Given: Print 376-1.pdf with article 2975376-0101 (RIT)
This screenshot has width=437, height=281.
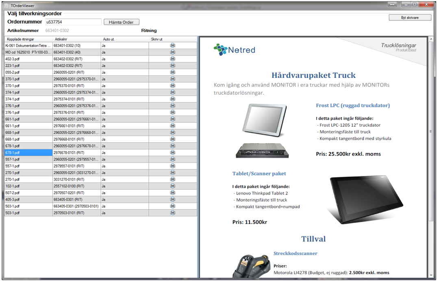Looking at the screenshot, I should coord(173,112).
